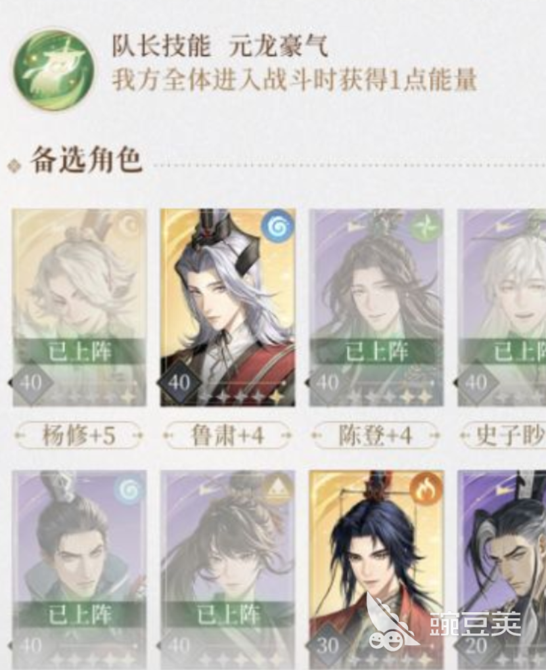Click the 杨修+5 name label
The height and width of the screenshot is (670, 546).
coord(79,435)
